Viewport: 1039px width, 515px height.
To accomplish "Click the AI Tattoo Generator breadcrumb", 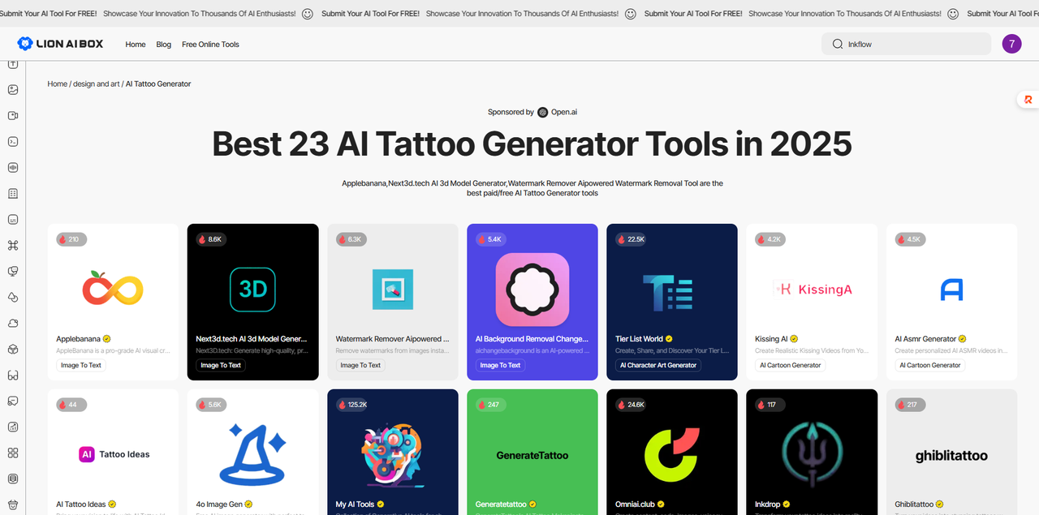I will click(158, 84).
